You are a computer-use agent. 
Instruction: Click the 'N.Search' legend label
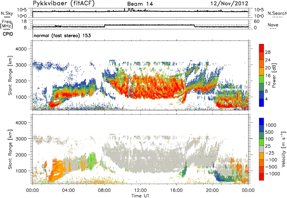tap(277, 13)
